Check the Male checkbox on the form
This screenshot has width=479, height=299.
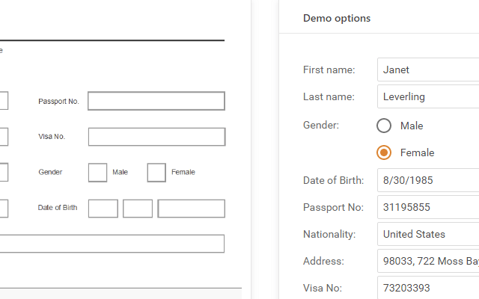[x=97, y=173]
